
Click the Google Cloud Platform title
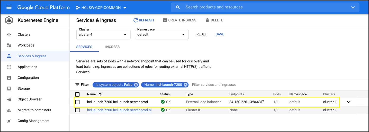43,8
